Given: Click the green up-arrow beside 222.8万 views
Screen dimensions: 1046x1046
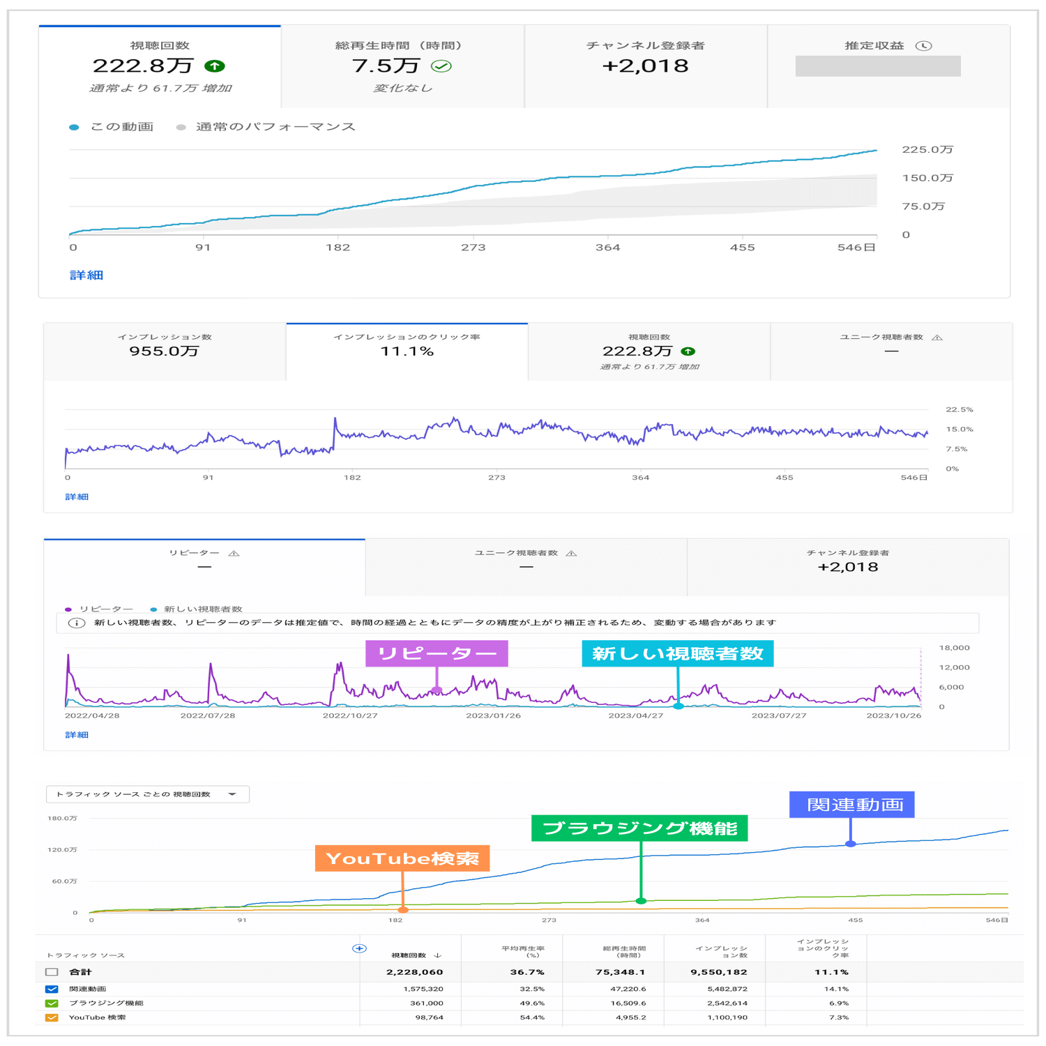Looking at the screenshot, I should (x=215, y=66).
